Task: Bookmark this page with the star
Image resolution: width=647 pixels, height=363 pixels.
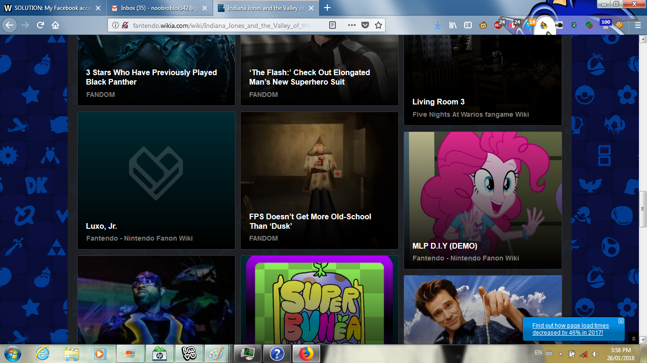Action: coord(378,25)
